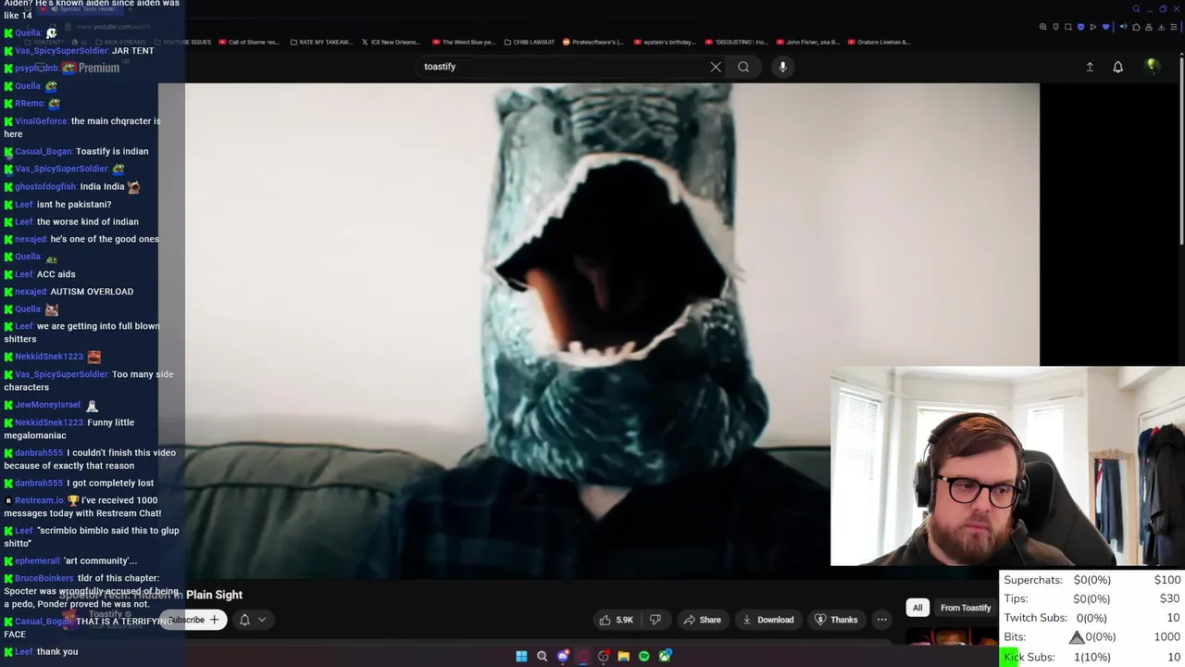Open YouTube notifications bell

[1117, 67]
